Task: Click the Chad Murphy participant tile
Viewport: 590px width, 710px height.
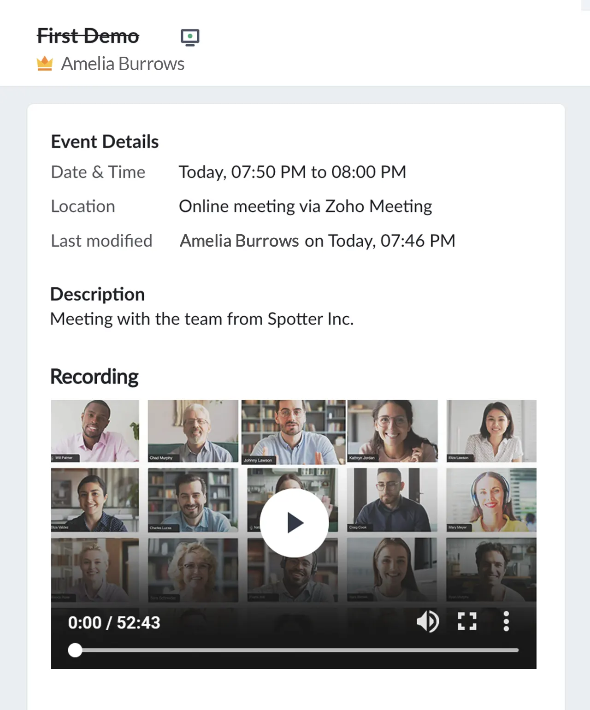Action: [x=193, y=431]
